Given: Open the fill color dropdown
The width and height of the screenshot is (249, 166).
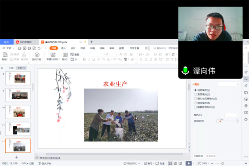Looking at the screenshot, I should tap(232, 115).
